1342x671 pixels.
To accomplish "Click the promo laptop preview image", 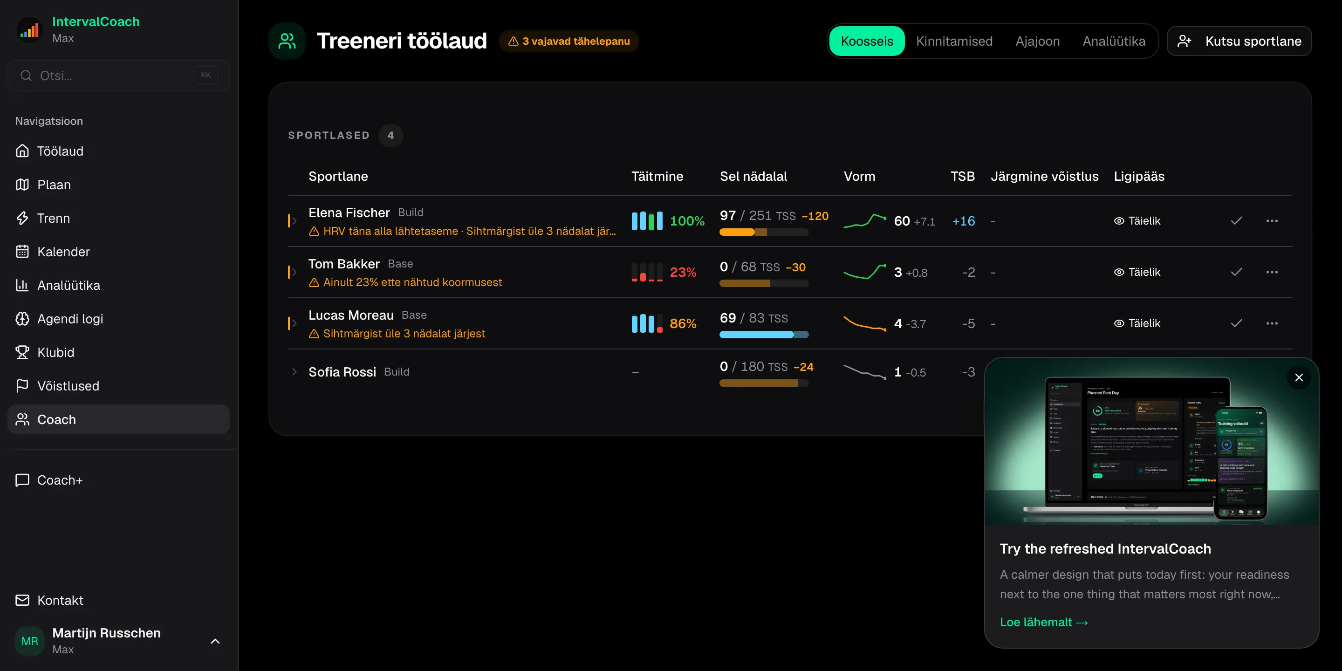I will click(x=1151, y=442).
